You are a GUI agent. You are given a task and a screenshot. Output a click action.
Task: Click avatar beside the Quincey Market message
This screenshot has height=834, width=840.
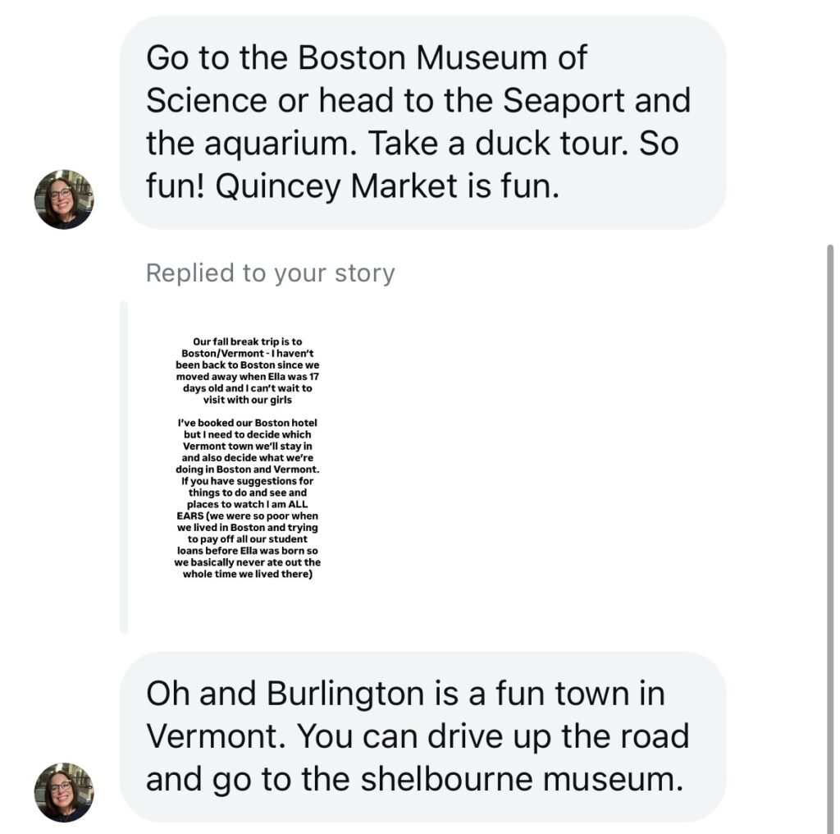click(64, 199)
